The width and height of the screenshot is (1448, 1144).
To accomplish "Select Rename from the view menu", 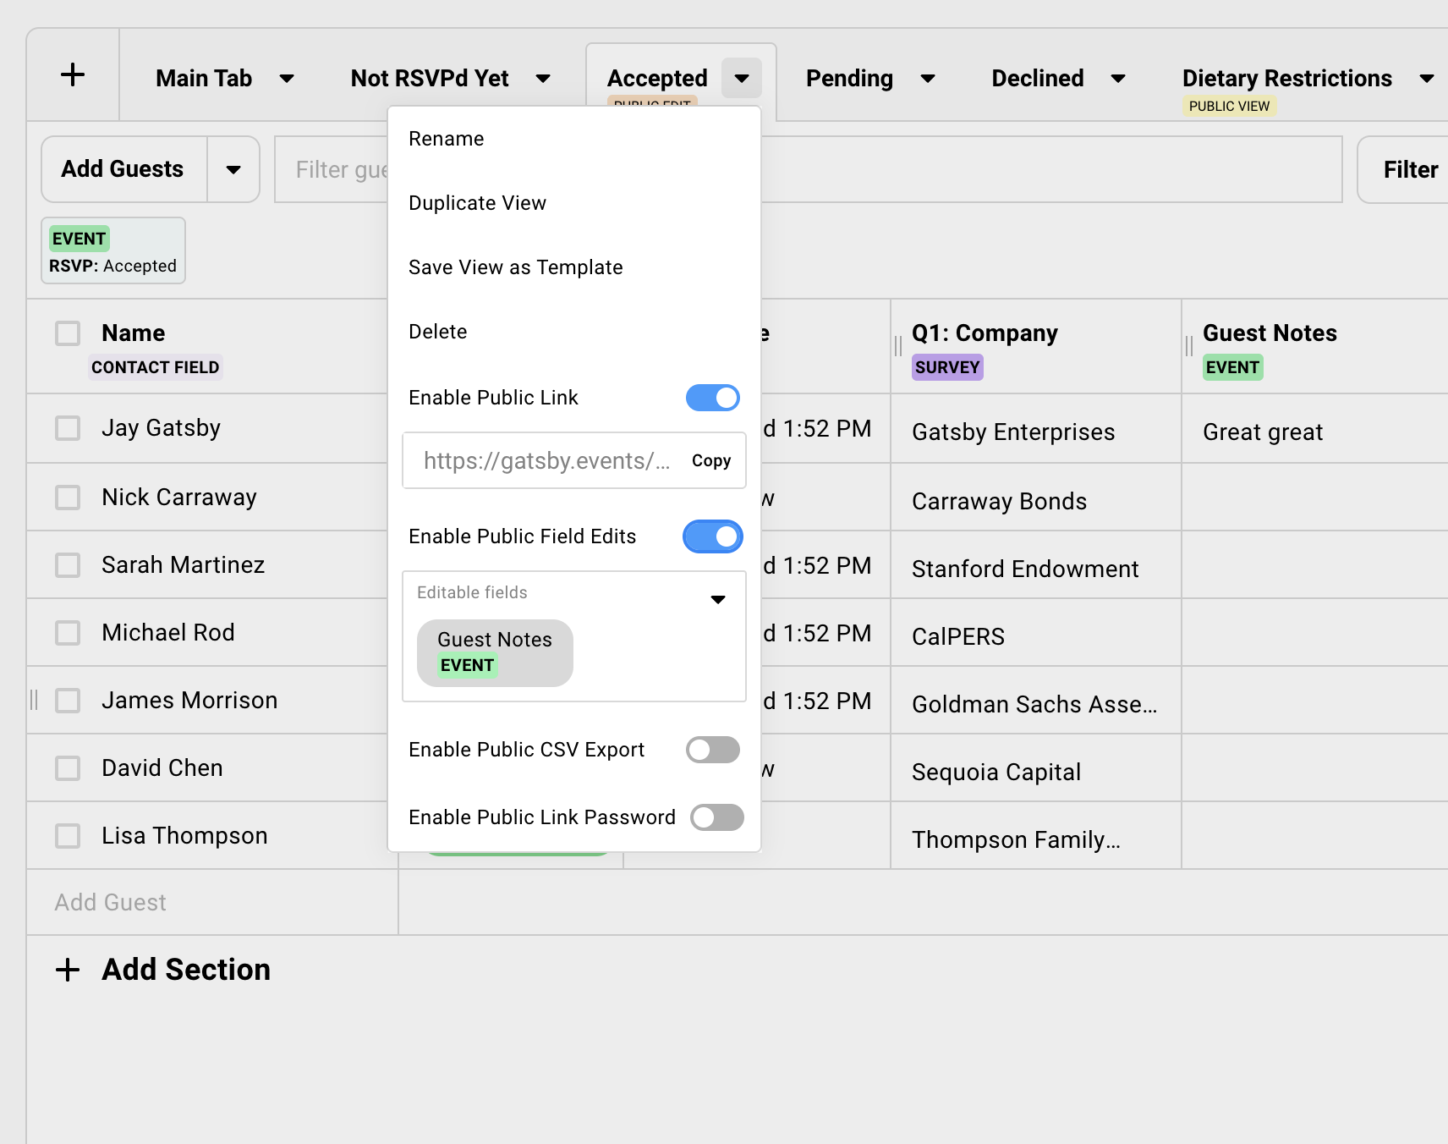I will pyautogui.click(x=447, y=138).
